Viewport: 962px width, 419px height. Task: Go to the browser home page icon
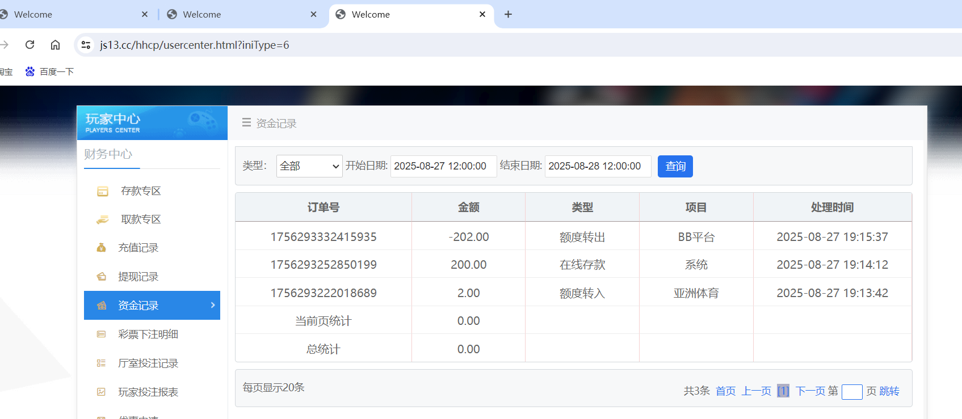[55, 45]
